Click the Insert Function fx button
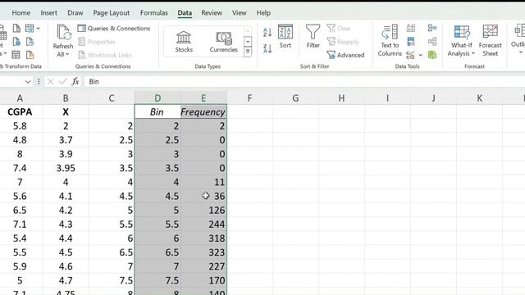525x295 pixels. pyautogui.click(x=75, y=82)
